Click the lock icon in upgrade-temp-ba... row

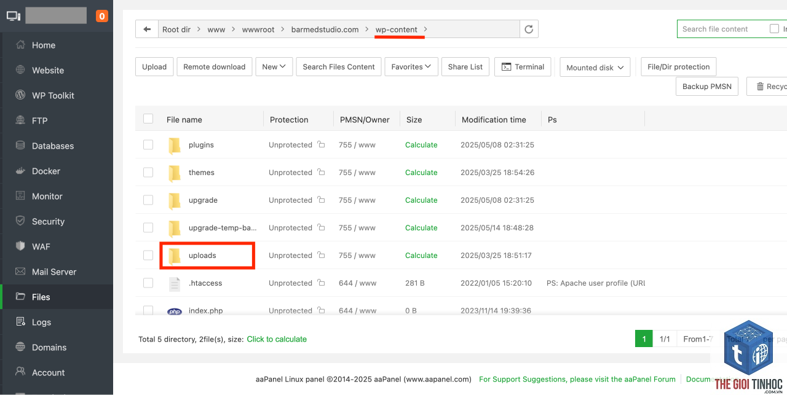click(321, 227)
